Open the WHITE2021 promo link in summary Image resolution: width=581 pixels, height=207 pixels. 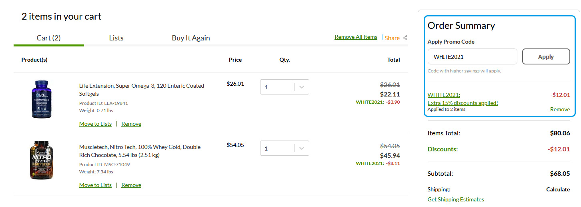444,95
